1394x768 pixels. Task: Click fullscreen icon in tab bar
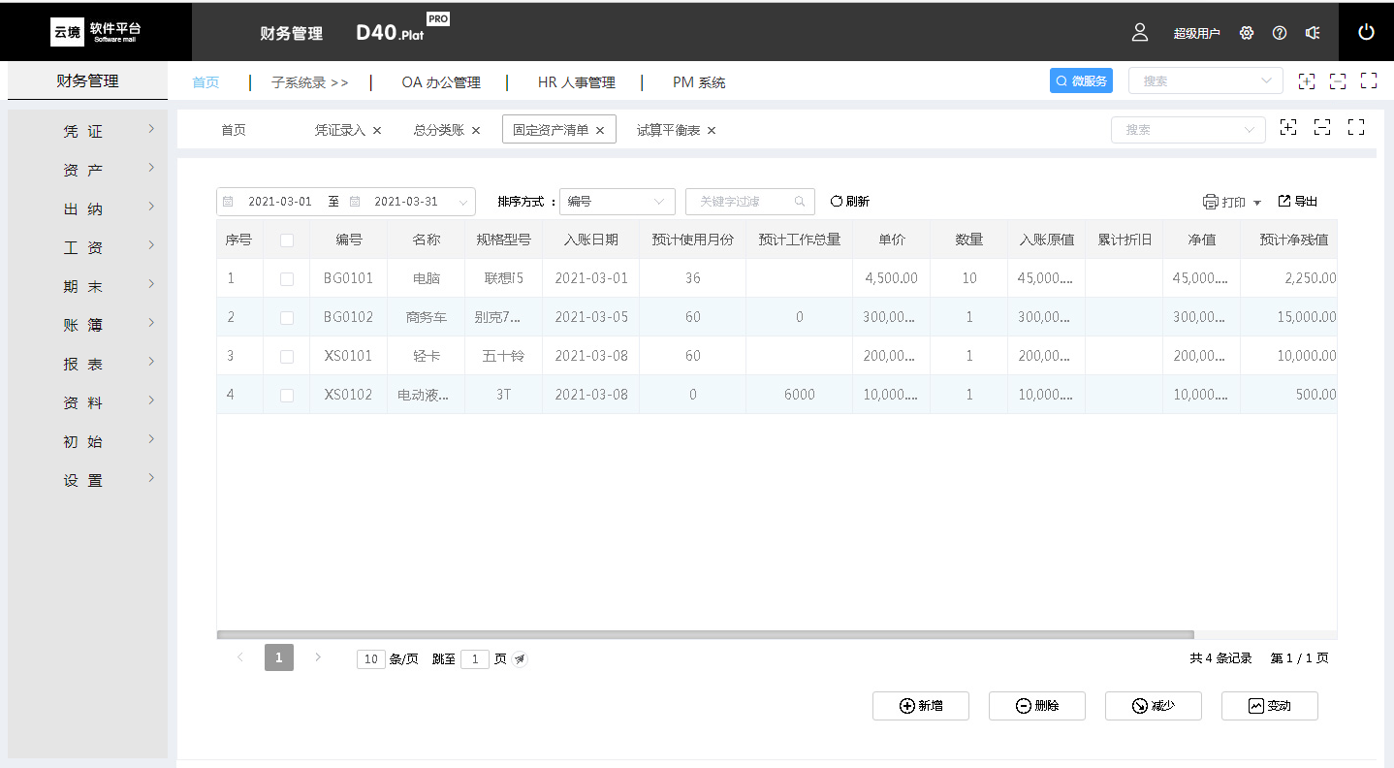[x=1356, y=127]
